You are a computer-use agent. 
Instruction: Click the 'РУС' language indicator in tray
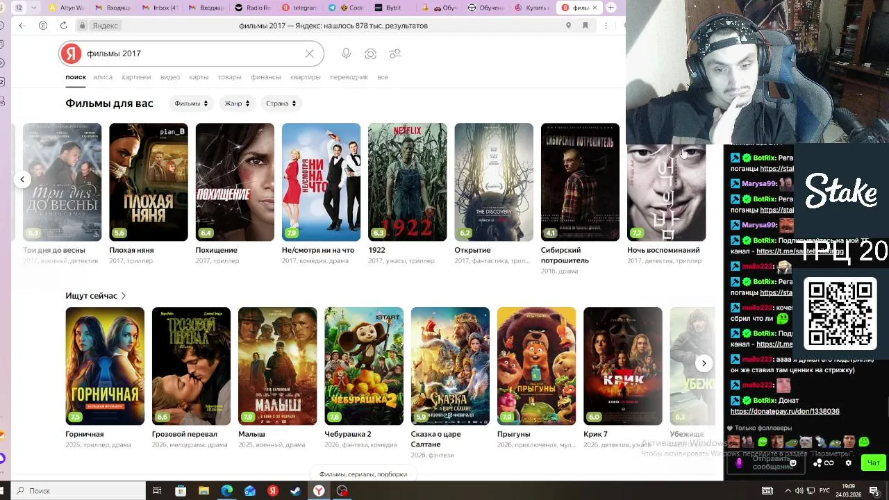[x=824, y=491]
